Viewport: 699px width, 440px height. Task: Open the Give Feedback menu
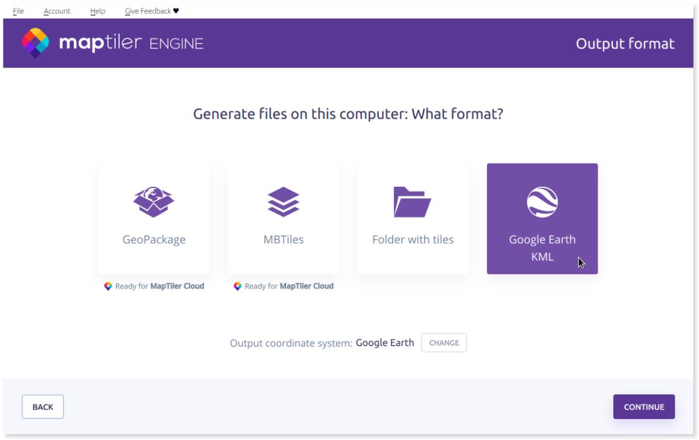pyautogui.click(x=148, y=10)
